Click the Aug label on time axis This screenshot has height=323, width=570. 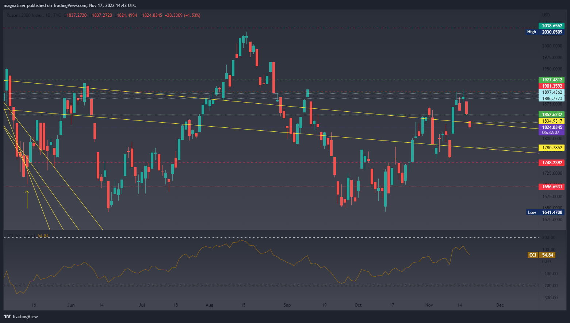[x=209, y=305]
